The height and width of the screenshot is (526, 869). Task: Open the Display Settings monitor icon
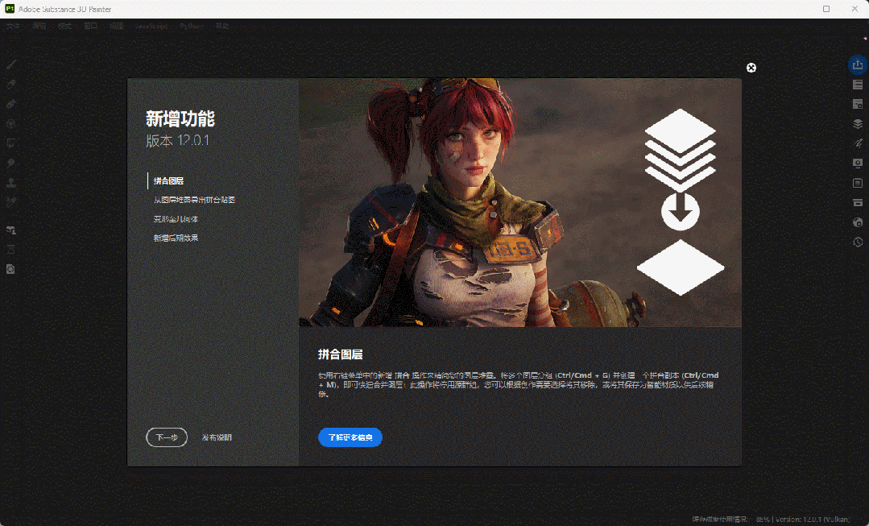pyautogui.click(x=858, y=163)
